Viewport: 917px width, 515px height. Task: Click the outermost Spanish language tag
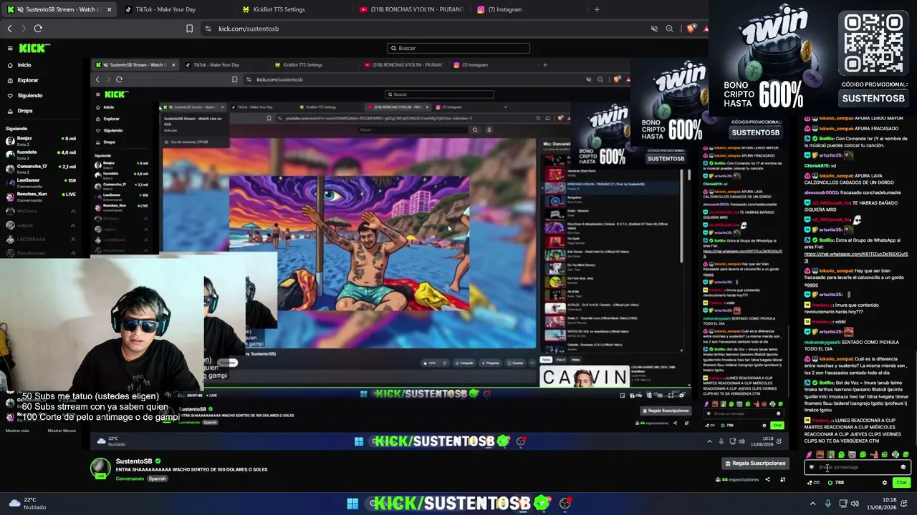pyautogui.click(x=157, y=479)
